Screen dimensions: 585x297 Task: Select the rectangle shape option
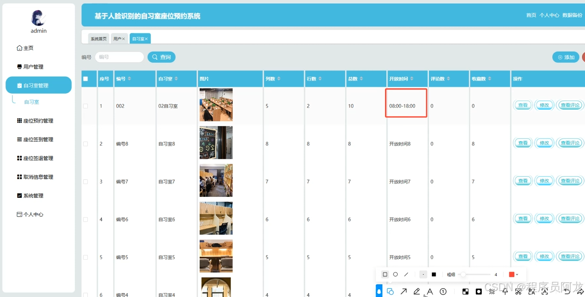(385, 274)
